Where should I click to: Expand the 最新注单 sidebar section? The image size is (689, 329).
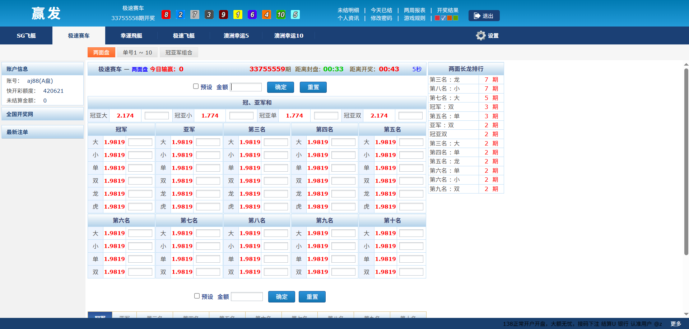pos(42,132)
